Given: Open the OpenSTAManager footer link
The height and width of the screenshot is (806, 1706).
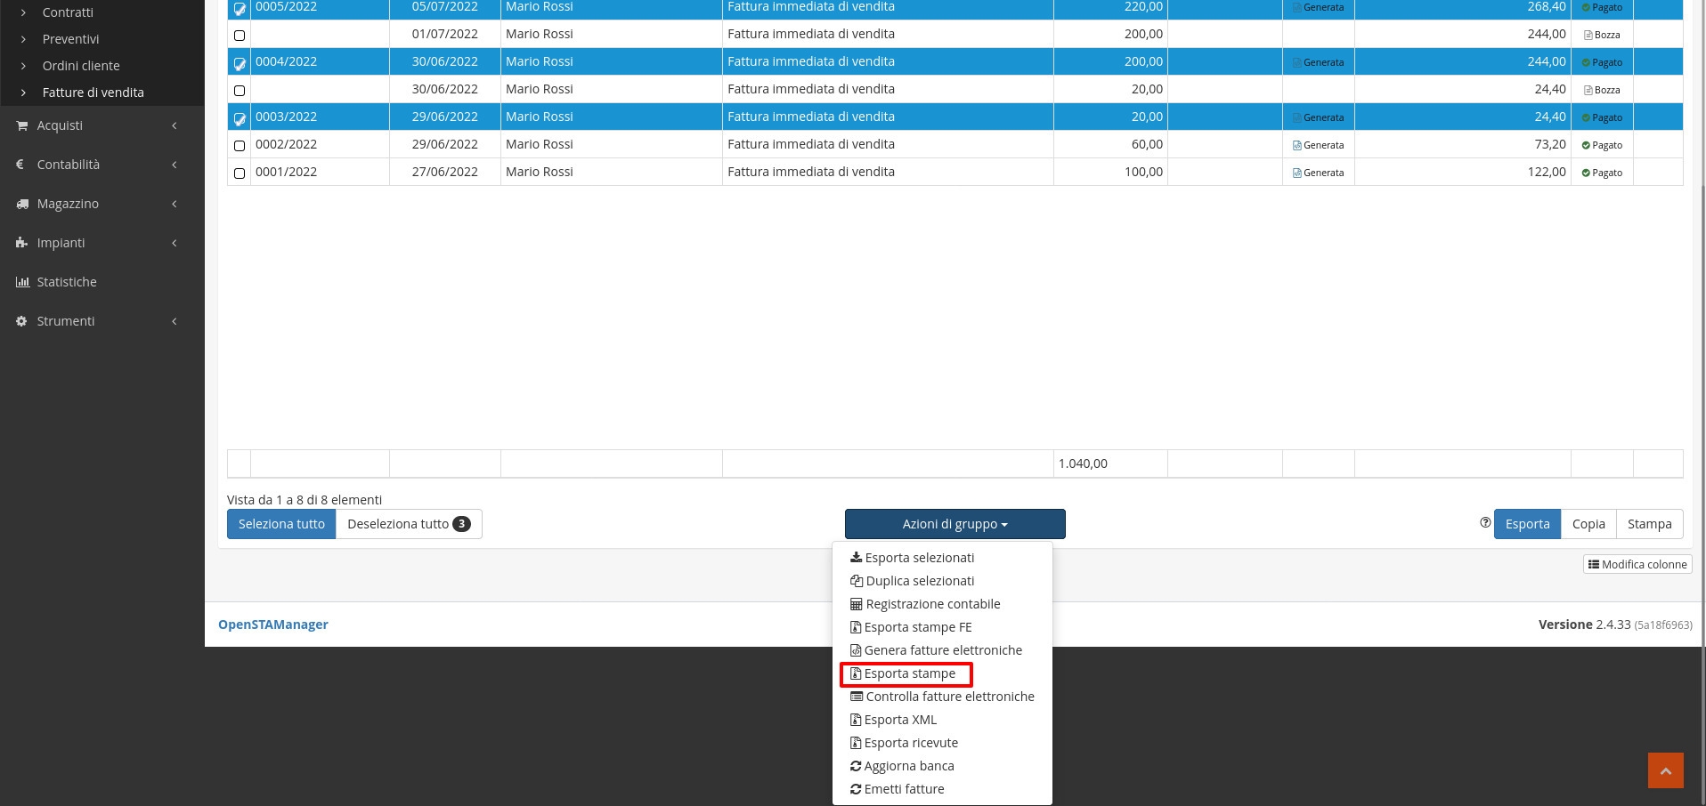Looking at the screenshot, I should pos(273,625).
